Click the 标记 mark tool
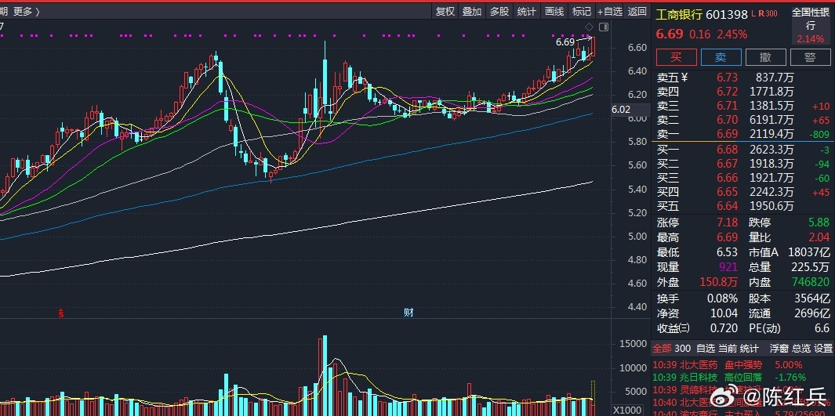 click(x=582, y=11)
